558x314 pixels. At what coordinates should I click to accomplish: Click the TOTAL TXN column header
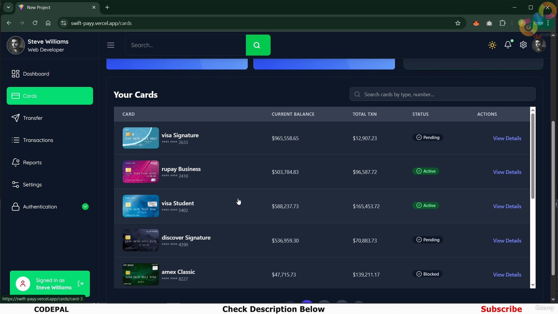pos(364,114)
